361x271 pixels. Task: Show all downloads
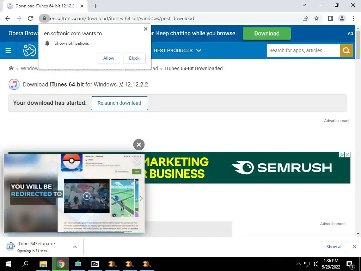[x=334, y=247]
